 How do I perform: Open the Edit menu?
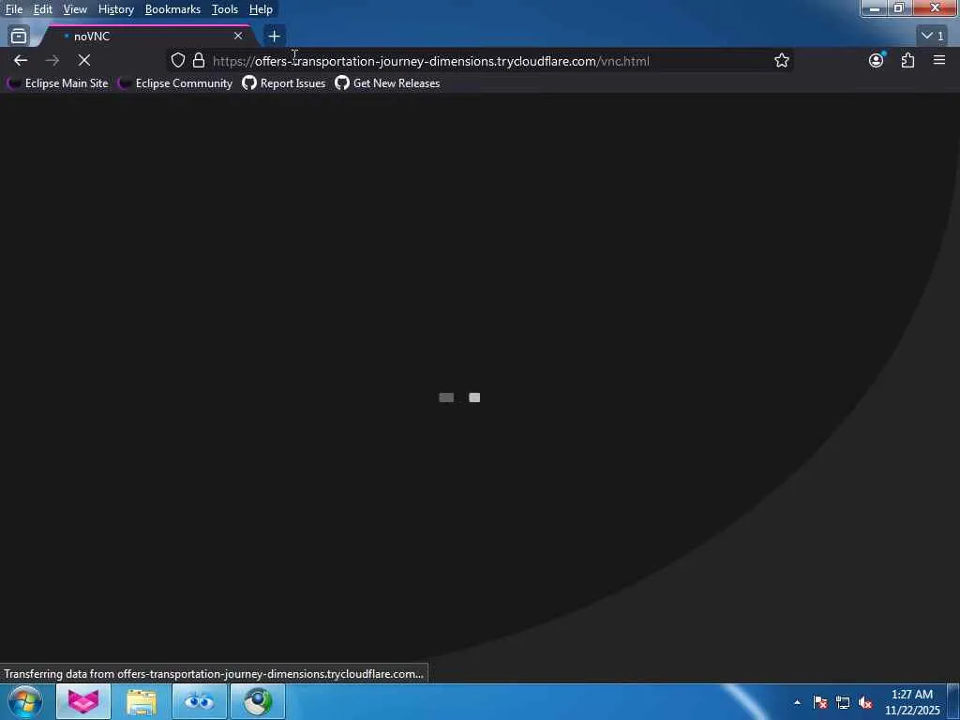(x=42, y=9)
